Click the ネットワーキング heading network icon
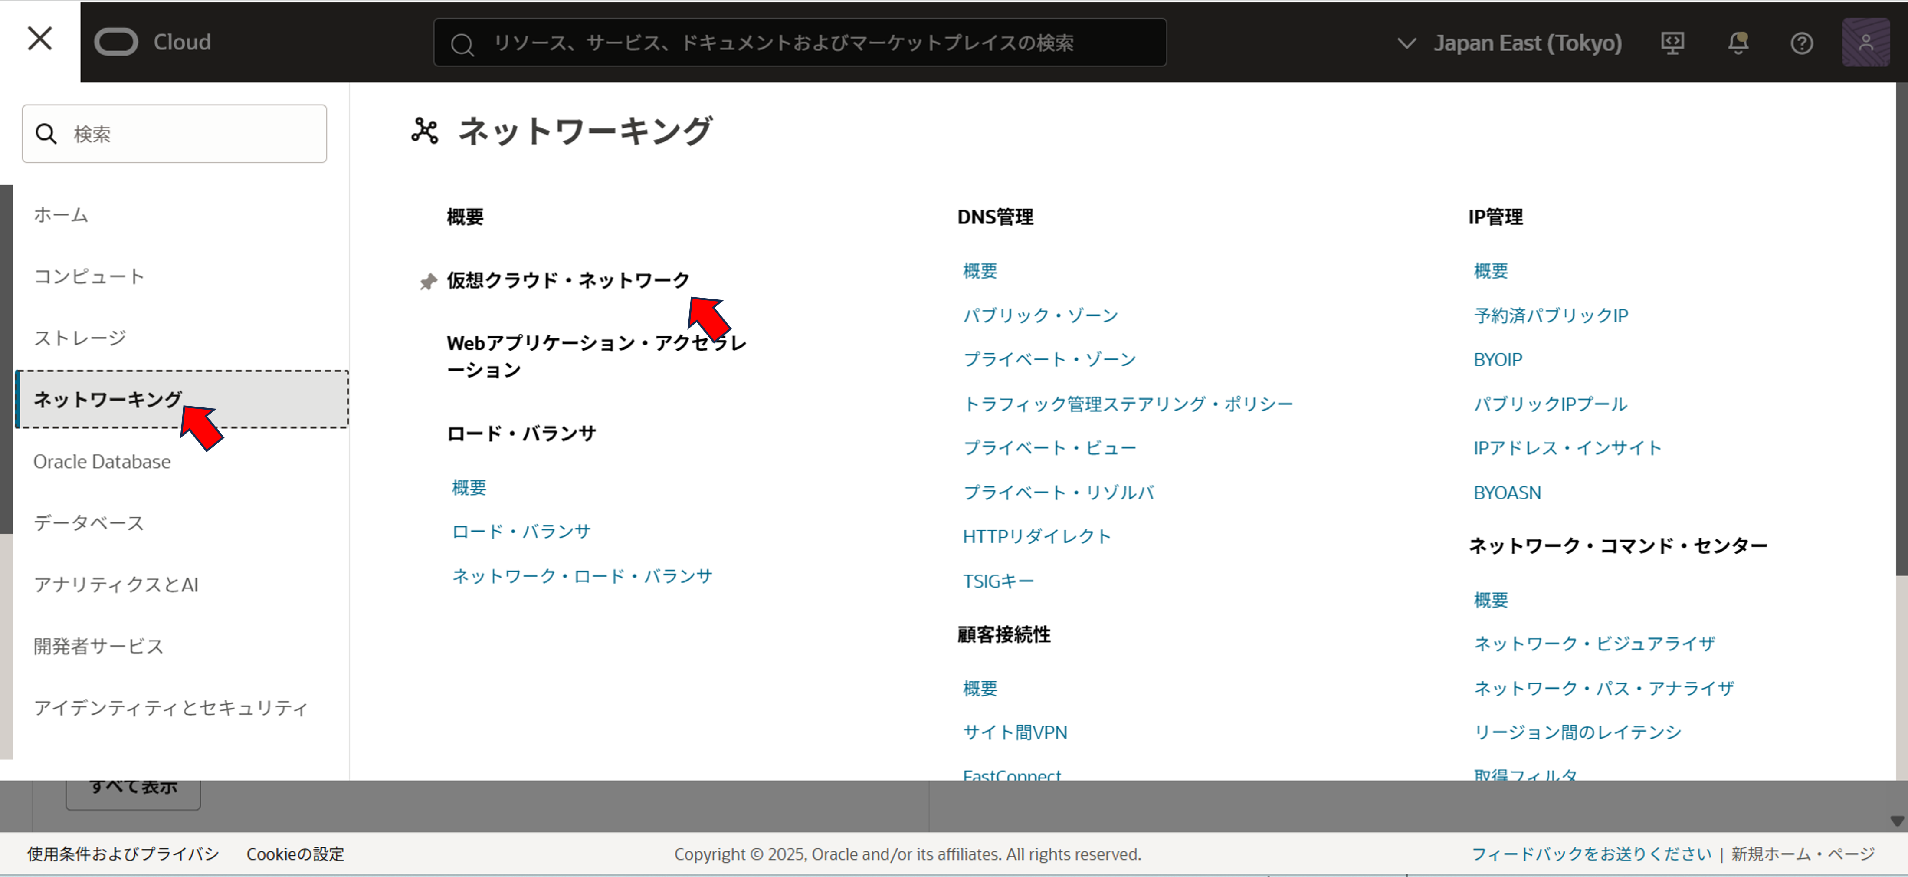The width and height of the screenshot is (1908, 877). point(425,131)
